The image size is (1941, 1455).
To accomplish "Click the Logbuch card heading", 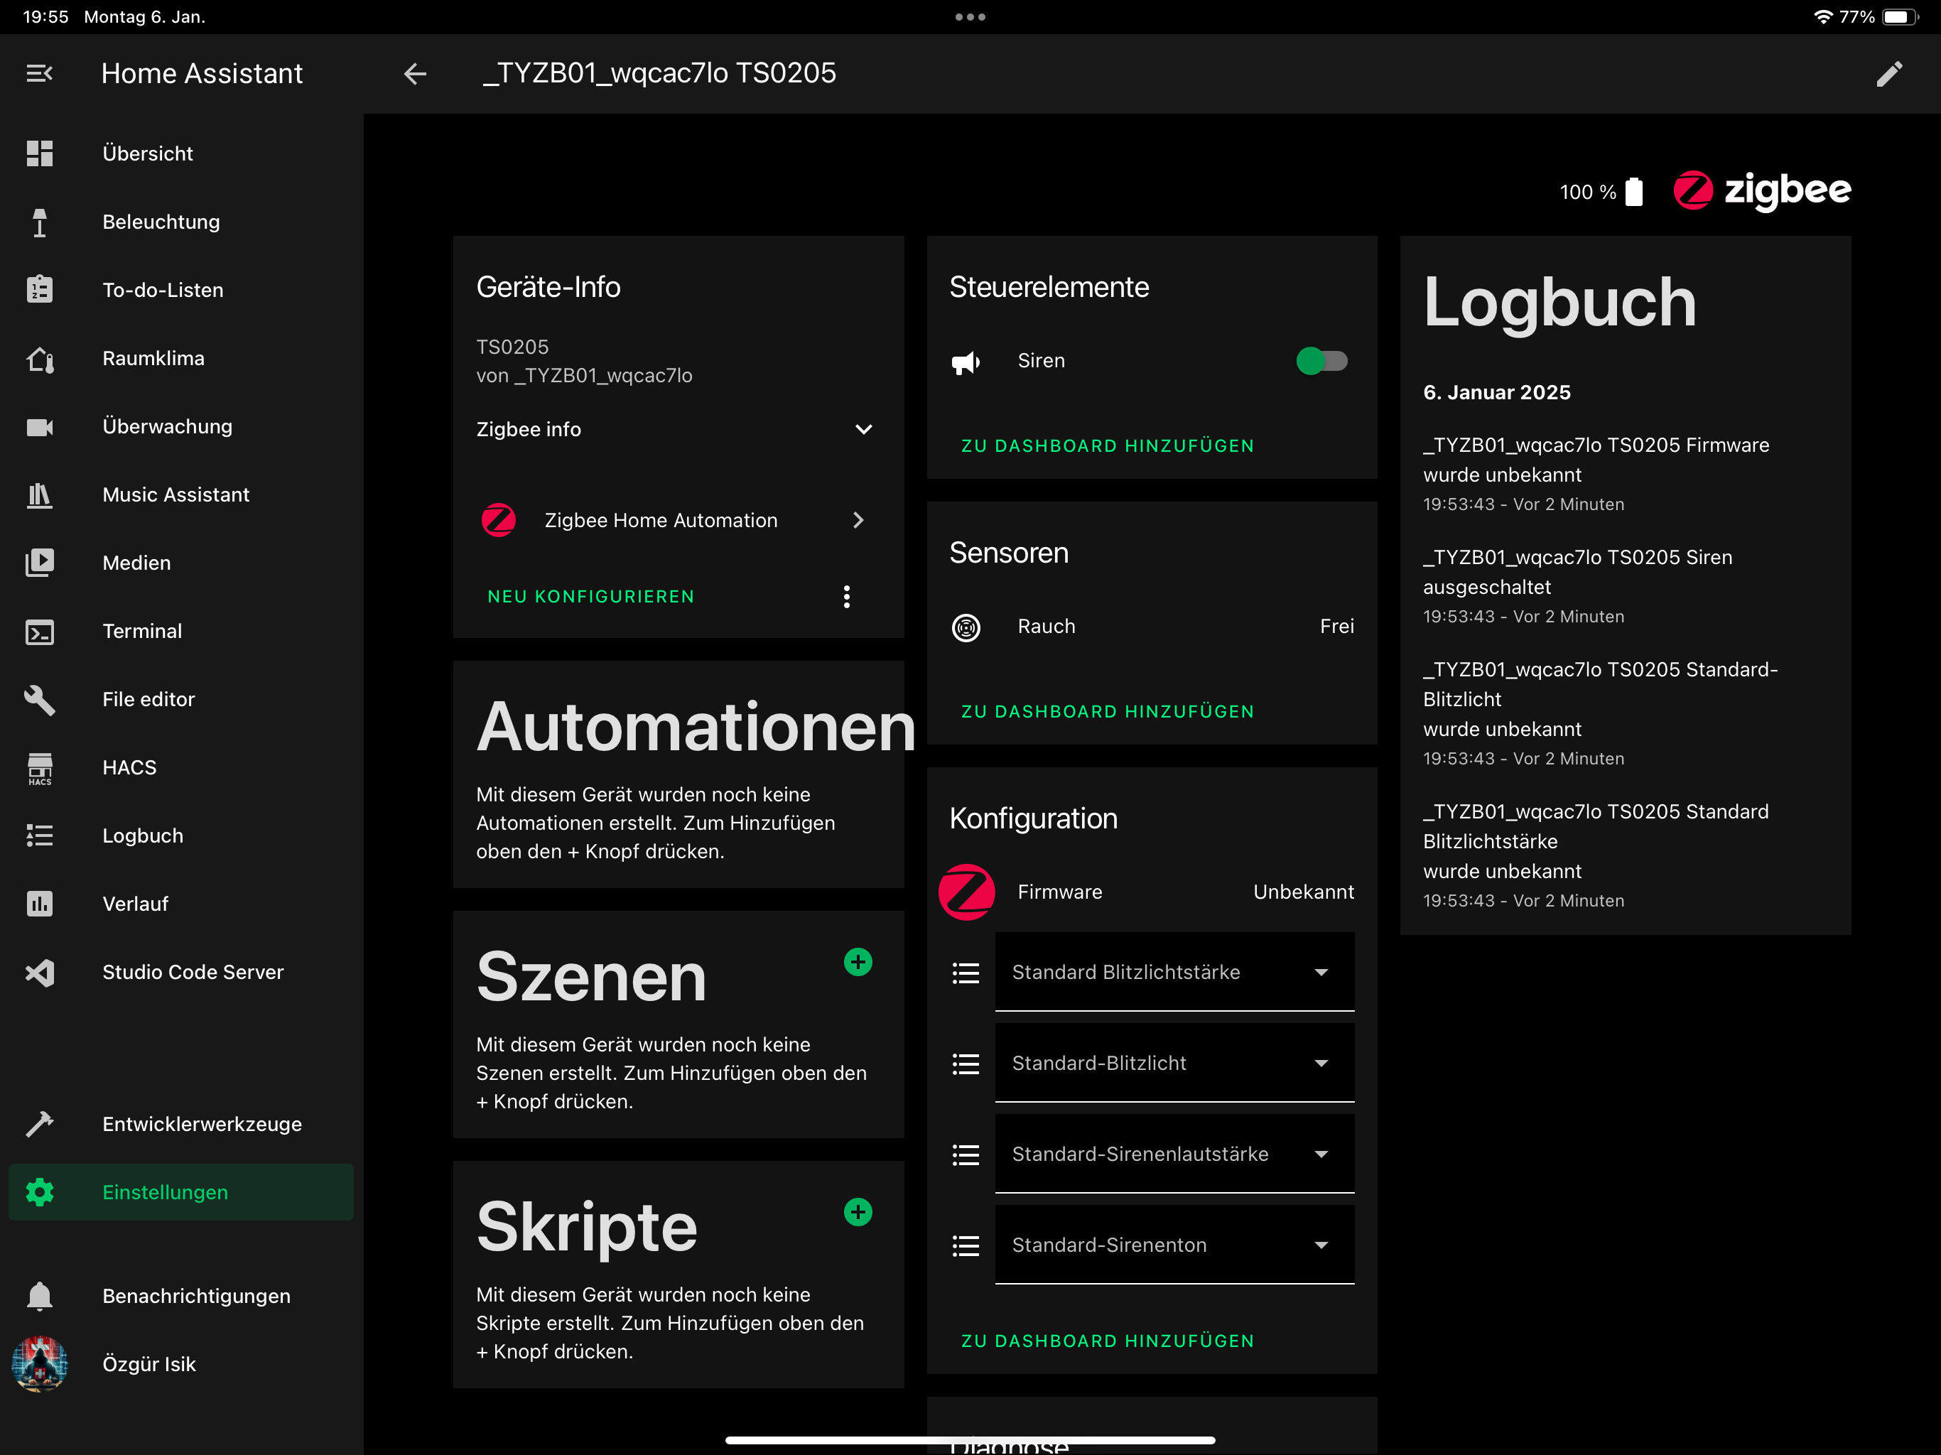I will 1559,301.
